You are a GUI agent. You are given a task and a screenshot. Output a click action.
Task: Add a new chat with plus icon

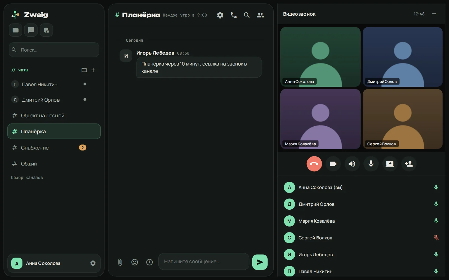click(x=93, y=70)
